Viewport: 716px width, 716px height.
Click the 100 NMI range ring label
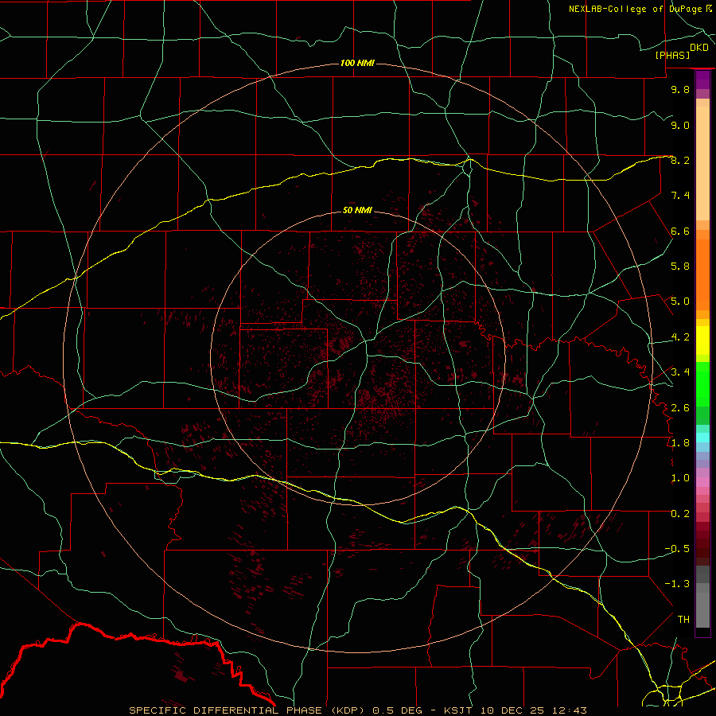(x=357, y=63)
